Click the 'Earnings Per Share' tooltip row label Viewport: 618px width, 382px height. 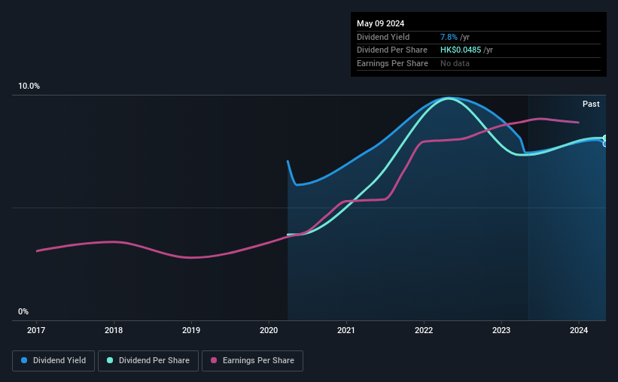393,63
